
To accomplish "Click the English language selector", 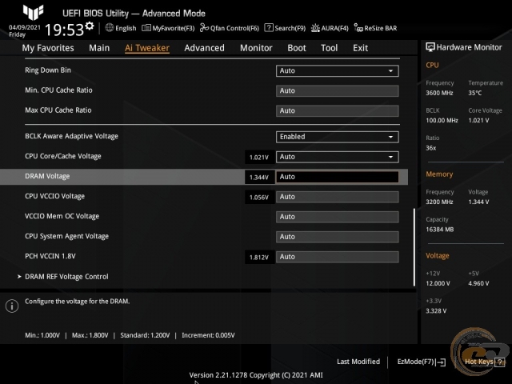I will coord(121,28).
